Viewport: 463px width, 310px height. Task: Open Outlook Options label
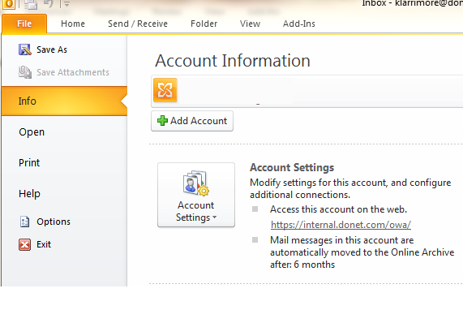point(54,222)
